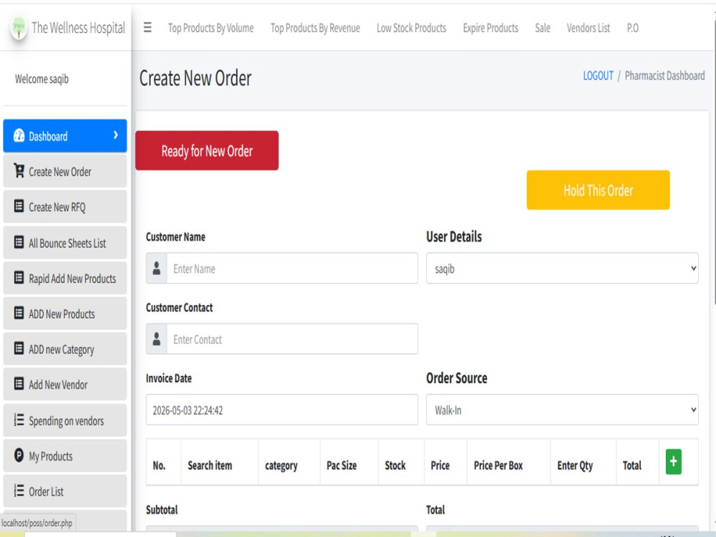Go to Expire Products
The height and width of the screenshot is (537, 716).
pos(490,28)
